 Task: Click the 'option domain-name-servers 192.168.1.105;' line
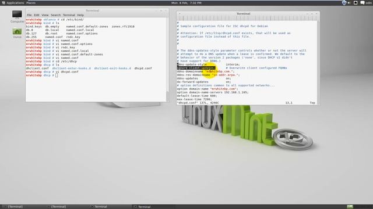[213, 92]
